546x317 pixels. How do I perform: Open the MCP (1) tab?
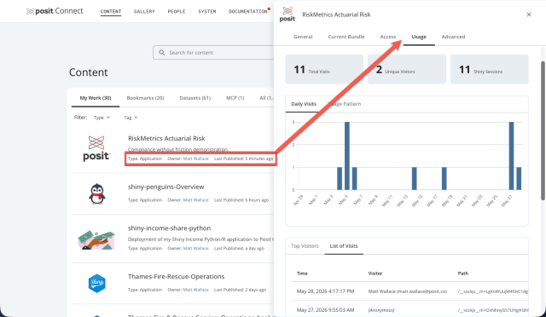235,98
